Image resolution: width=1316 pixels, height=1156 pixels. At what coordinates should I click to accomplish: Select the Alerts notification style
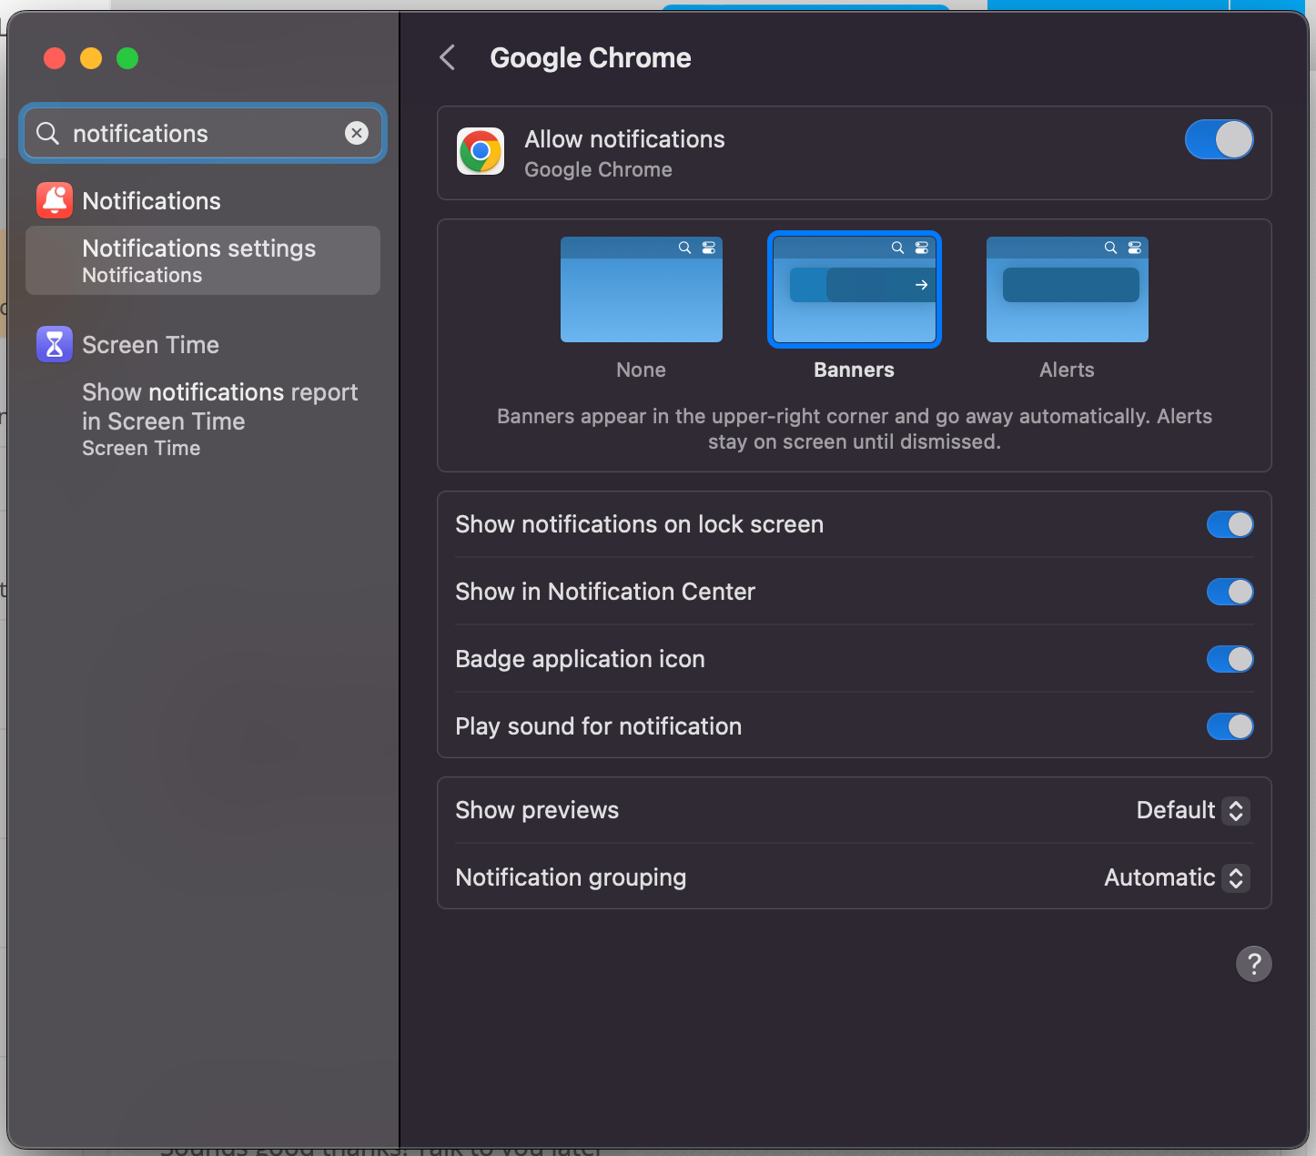[1066, 289]
